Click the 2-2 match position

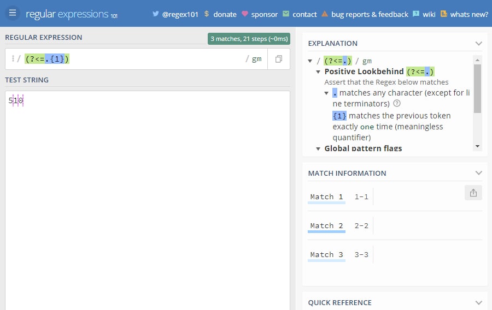(361, 226)
